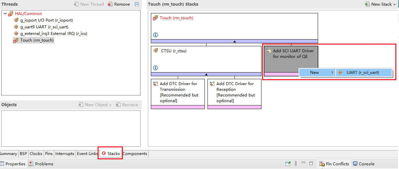The image size is (399, 169).
Task: Select the CTSU (r_ctsu) stack block
Action: (206, 58)
